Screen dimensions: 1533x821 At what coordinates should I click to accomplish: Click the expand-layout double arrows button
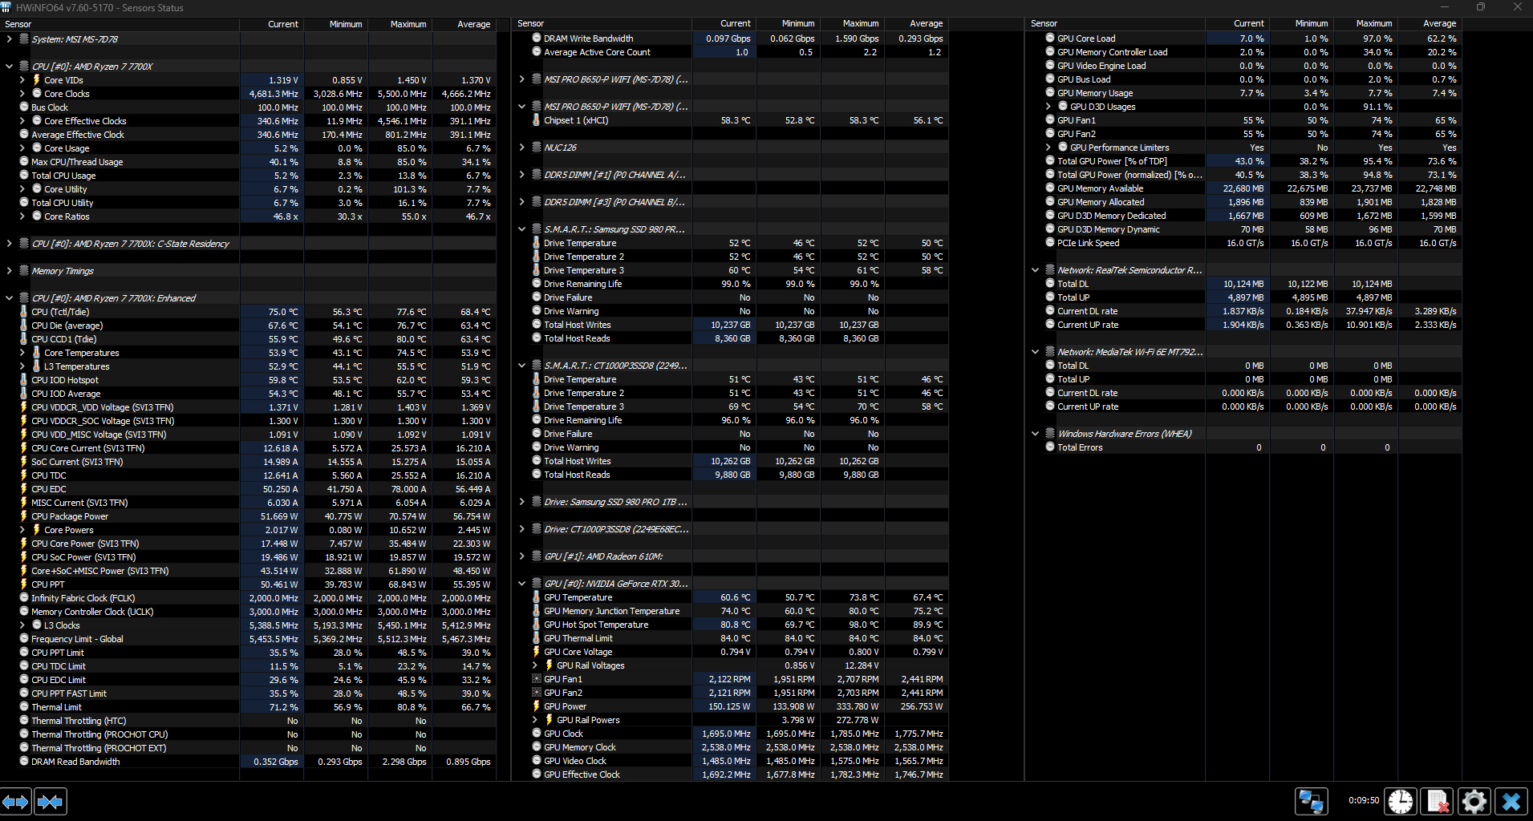(x=16, y=801)
